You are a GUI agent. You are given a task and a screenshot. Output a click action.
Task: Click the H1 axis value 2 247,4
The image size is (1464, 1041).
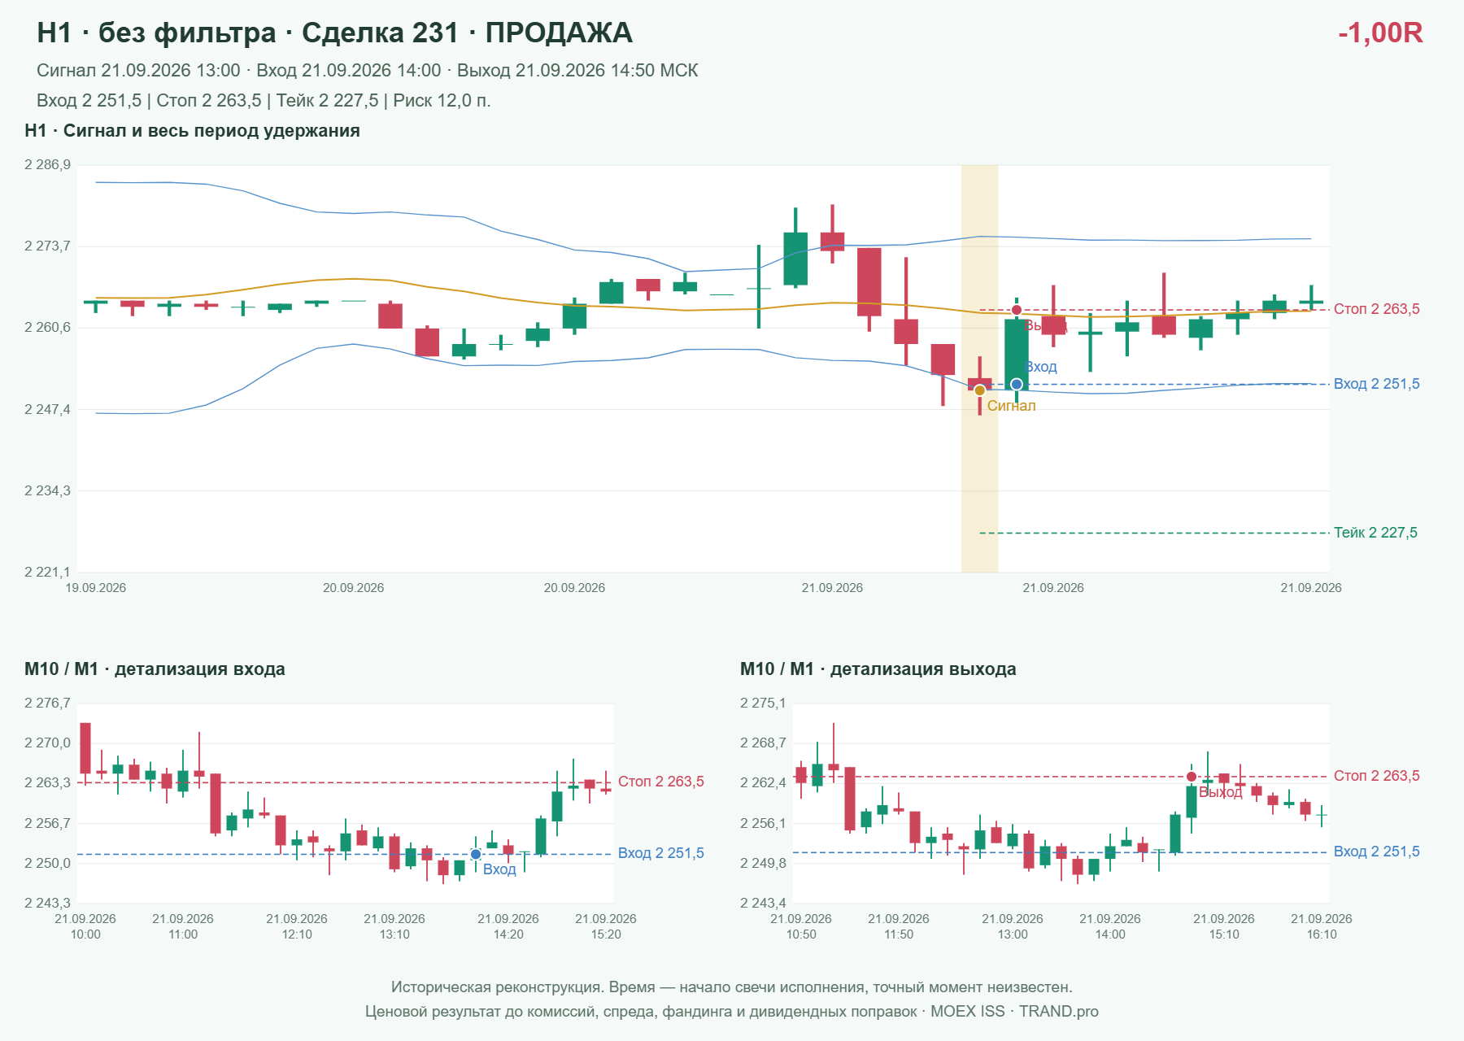point(48,409)
